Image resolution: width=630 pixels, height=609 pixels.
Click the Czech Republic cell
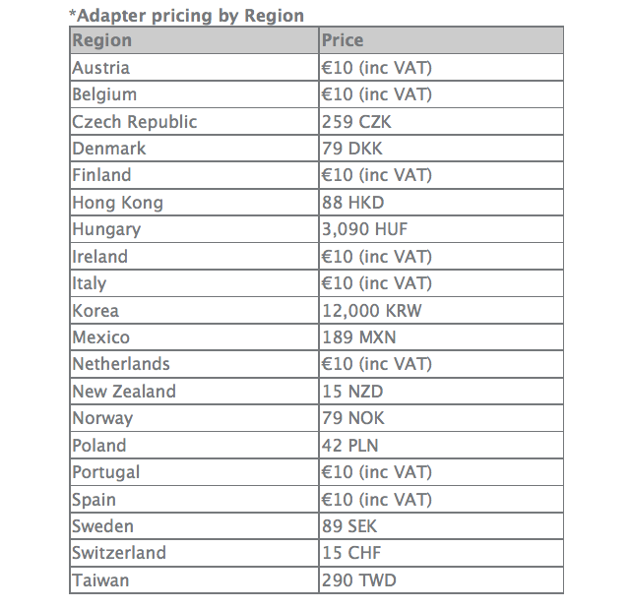[134, 122]
